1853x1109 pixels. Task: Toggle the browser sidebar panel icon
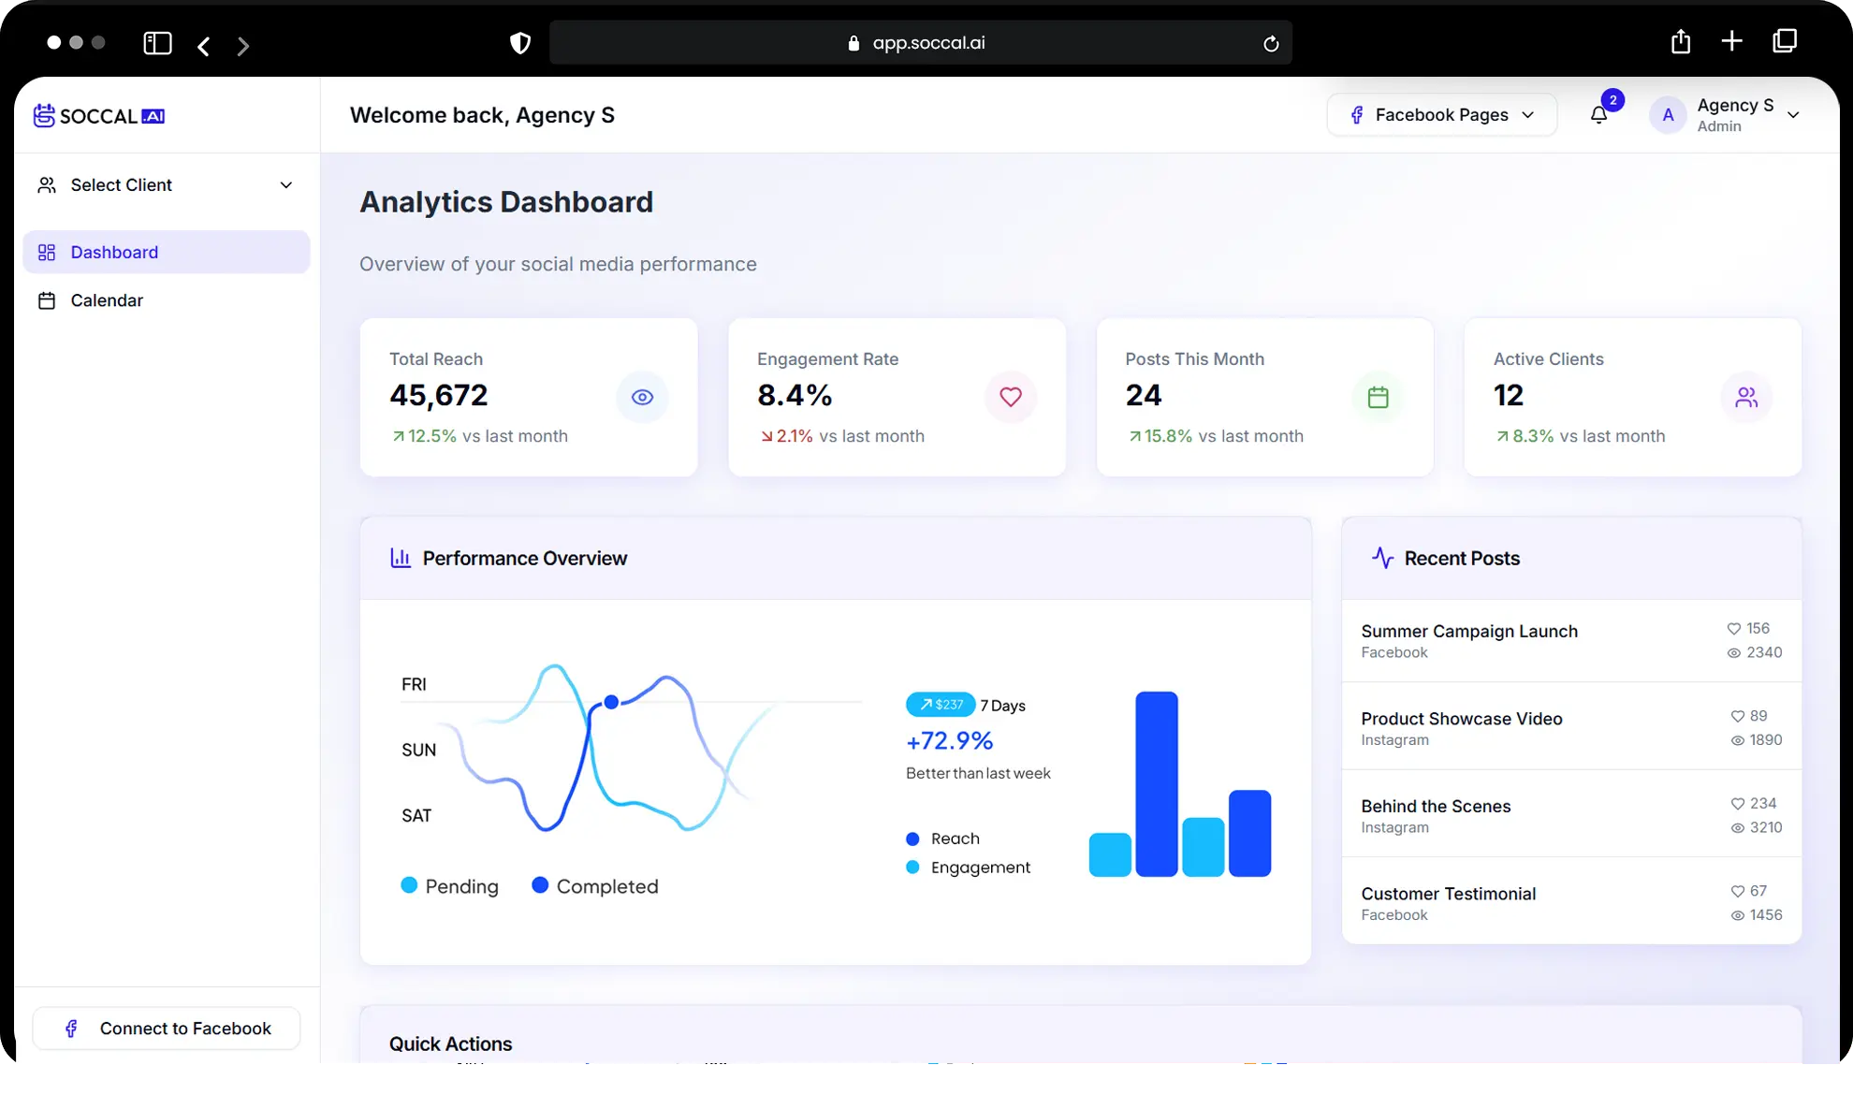click(x=157, y=43)
